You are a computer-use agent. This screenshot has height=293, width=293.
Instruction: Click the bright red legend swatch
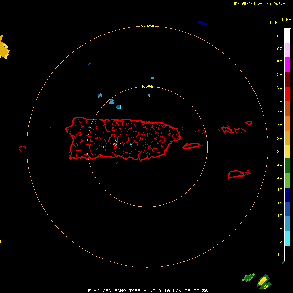(287, 94)
